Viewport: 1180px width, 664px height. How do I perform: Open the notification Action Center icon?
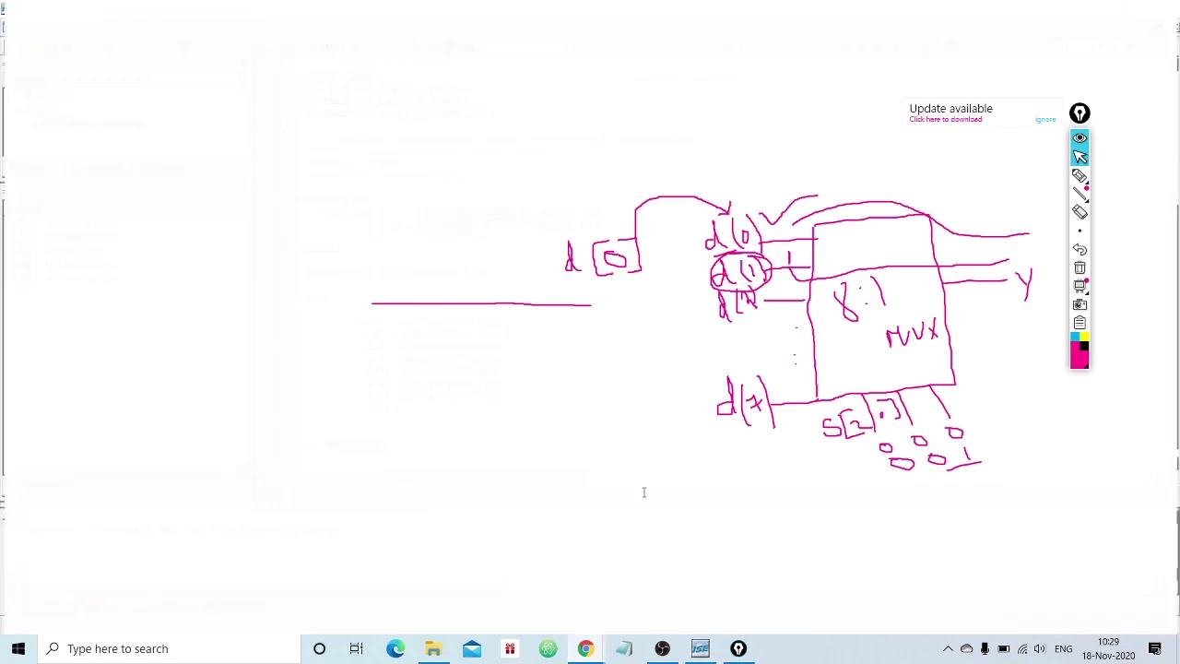[1155, 648]
